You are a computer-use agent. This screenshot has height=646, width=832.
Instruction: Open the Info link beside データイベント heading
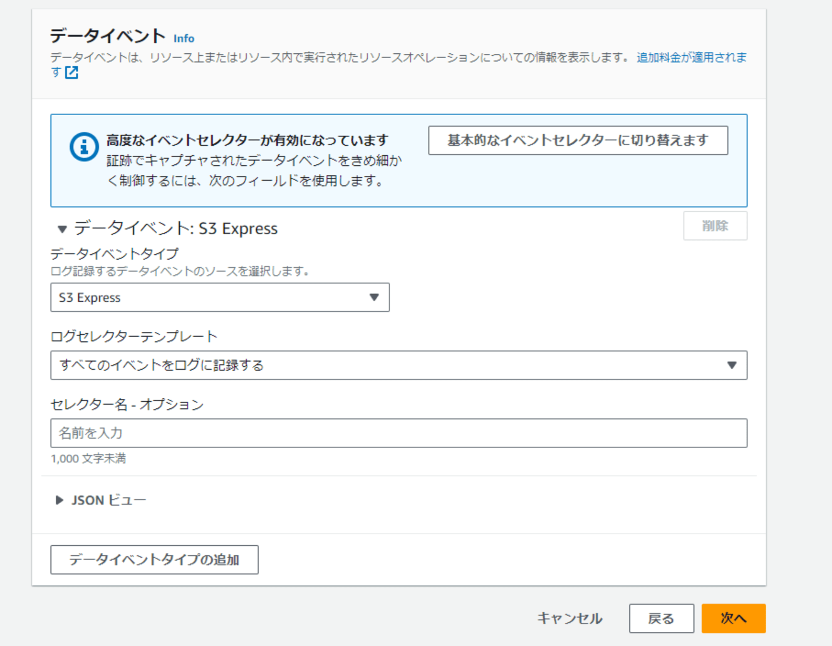184,38
